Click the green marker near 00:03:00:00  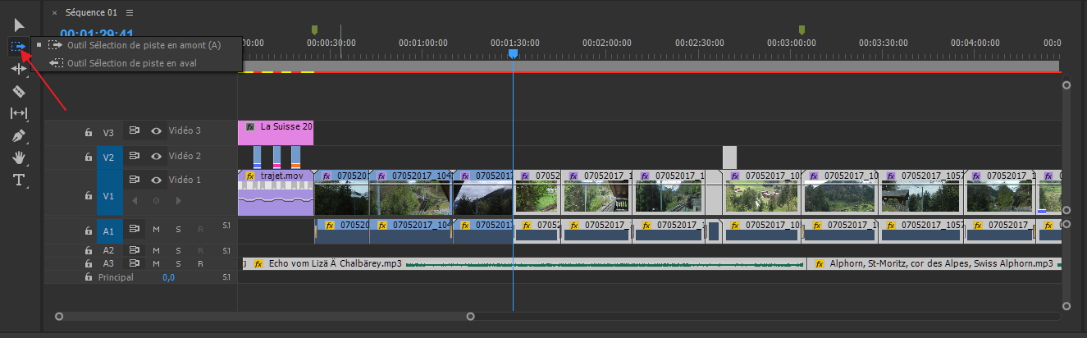tap(802, 30)
